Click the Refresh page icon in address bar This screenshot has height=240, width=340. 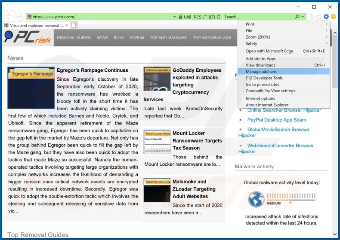[x=219, y=17]
